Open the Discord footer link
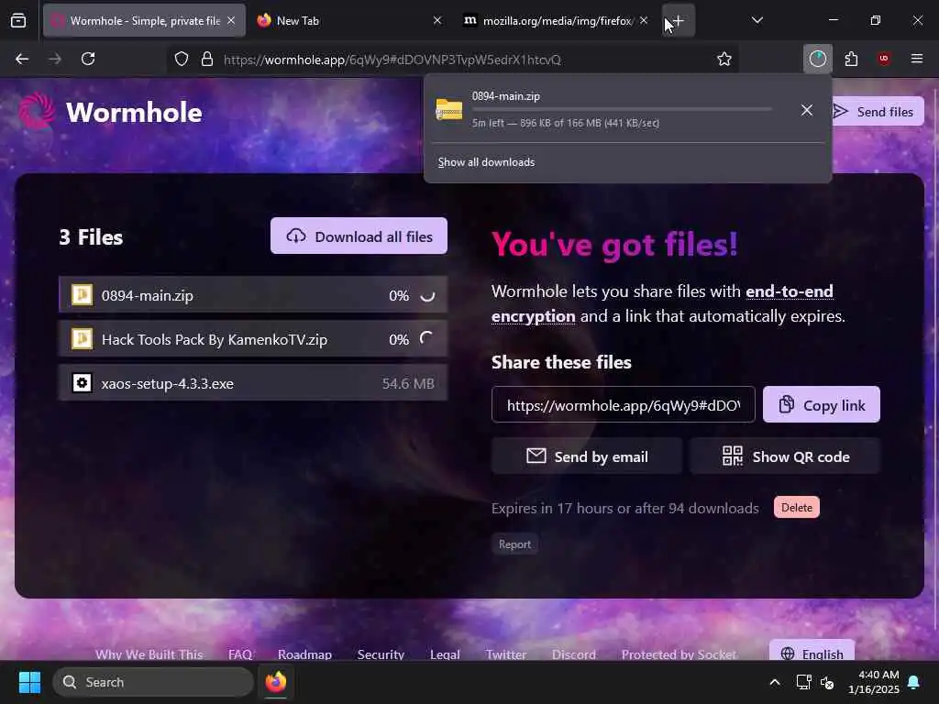939x704 pixels. click(574, 654)
